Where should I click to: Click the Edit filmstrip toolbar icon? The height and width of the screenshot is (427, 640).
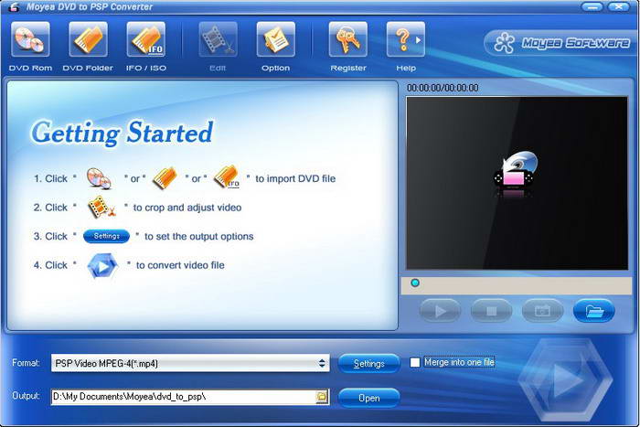click(218, 39)
